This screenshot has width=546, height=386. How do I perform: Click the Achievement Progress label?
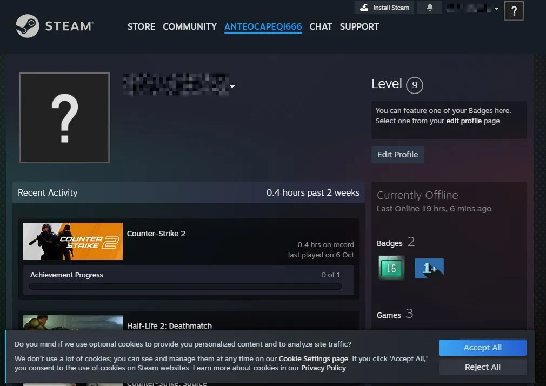click(66, 275)
